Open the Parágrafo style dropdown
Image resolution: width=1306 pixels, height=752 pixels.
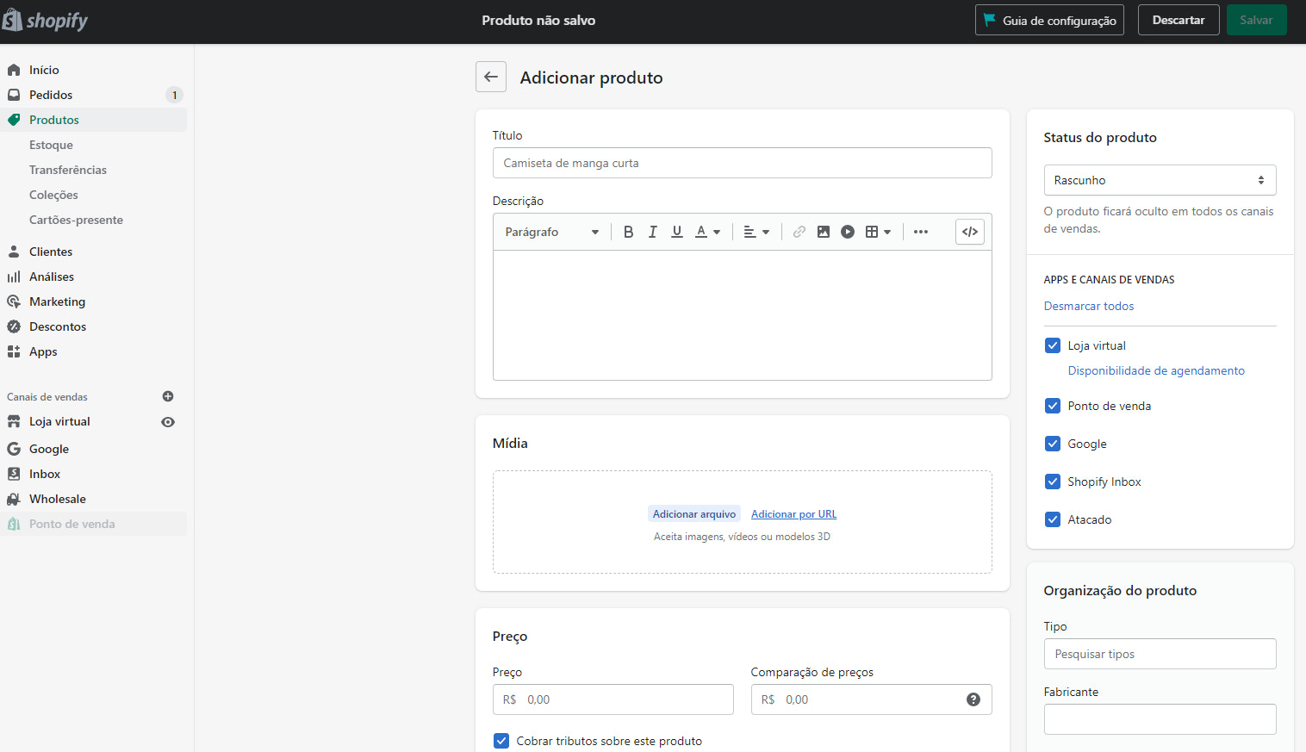(550, 231)
